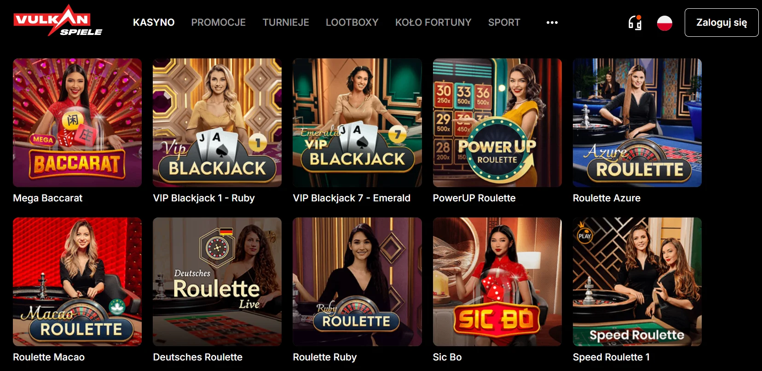Select the PowerUP Roulette game tile
Screen dimensions: 762x371
(497, 123)
